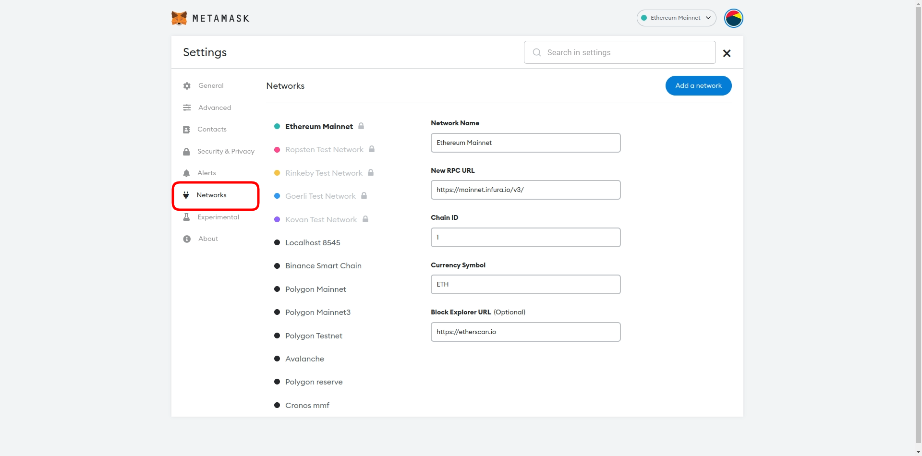
Task: Close the Settings page with X
Action: tap(727, 53)
